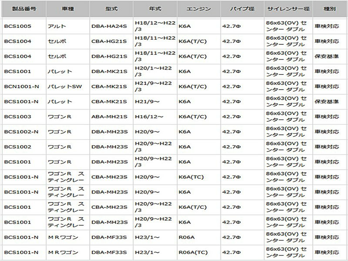Screen dimensions: 348x261
Task: Select product number BCS1003
Action: (x=17, y=117)
